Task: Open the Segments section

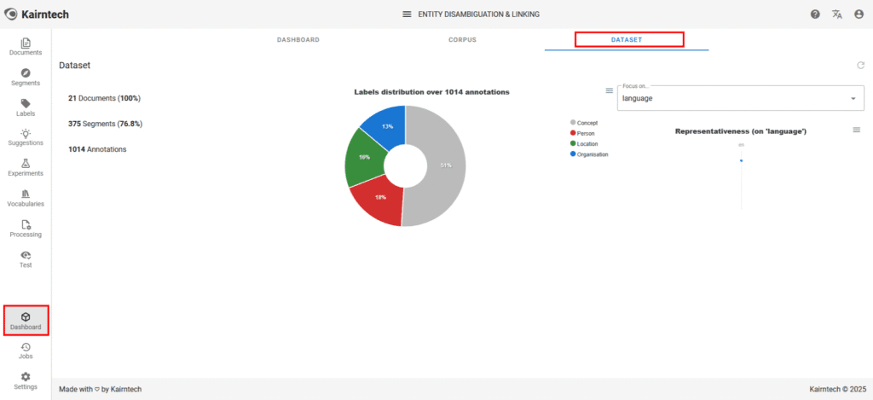Action: pyautogui.click(x=26, y=78)
